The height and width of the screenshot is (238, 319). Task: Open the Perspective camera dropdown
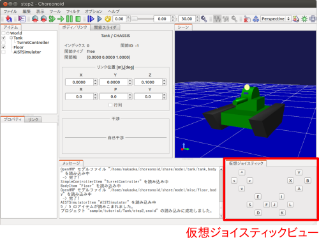(x=276, y=19)
